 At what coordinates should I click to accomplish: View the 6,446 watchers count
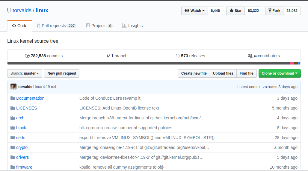tap(215, 10)
